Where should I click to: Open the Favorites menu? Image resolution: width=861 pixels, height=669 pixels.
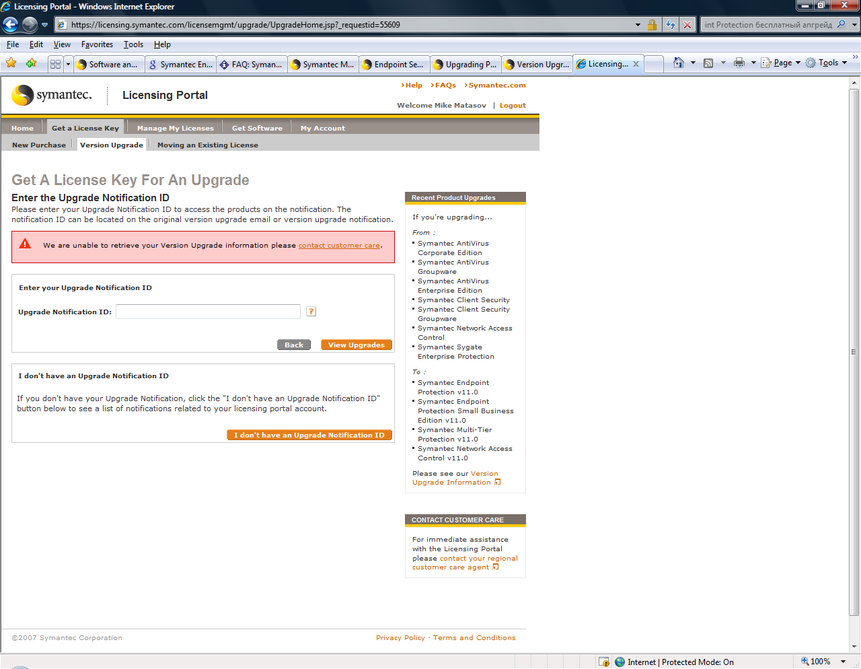(97, 44)
